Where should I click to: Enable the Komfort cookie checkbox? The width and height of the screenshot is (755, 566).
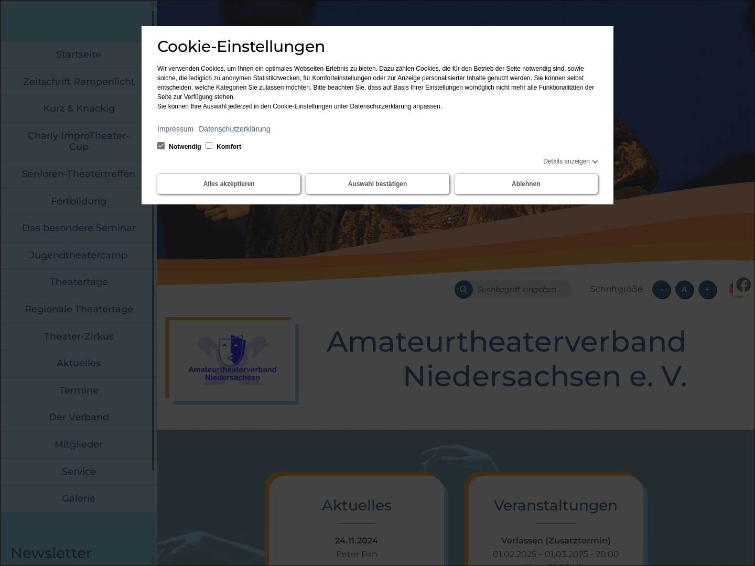point(209,146)
